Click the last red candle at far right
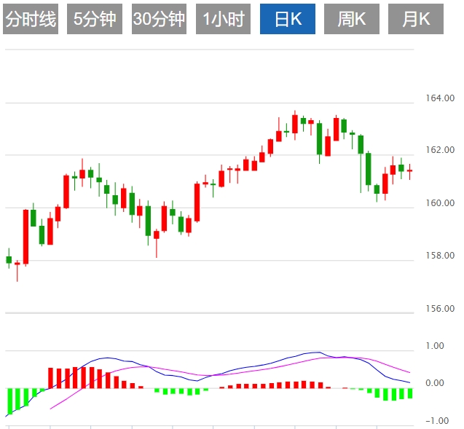 point(409,171)
